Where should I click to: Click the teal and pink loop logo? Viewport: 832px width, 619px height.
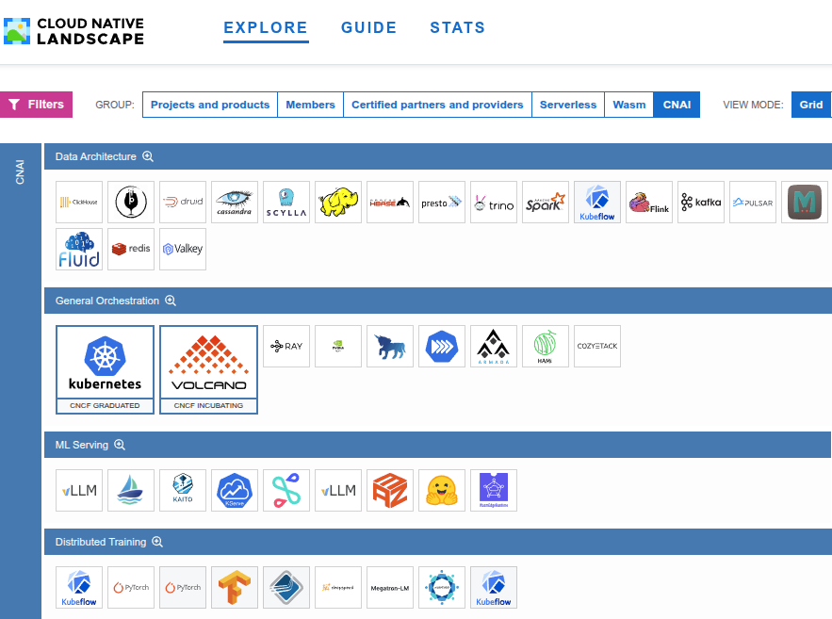pos(286,491)
